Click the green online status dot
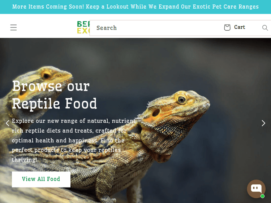Viewport: 271px width, 203px height. (x=262, y=196)
